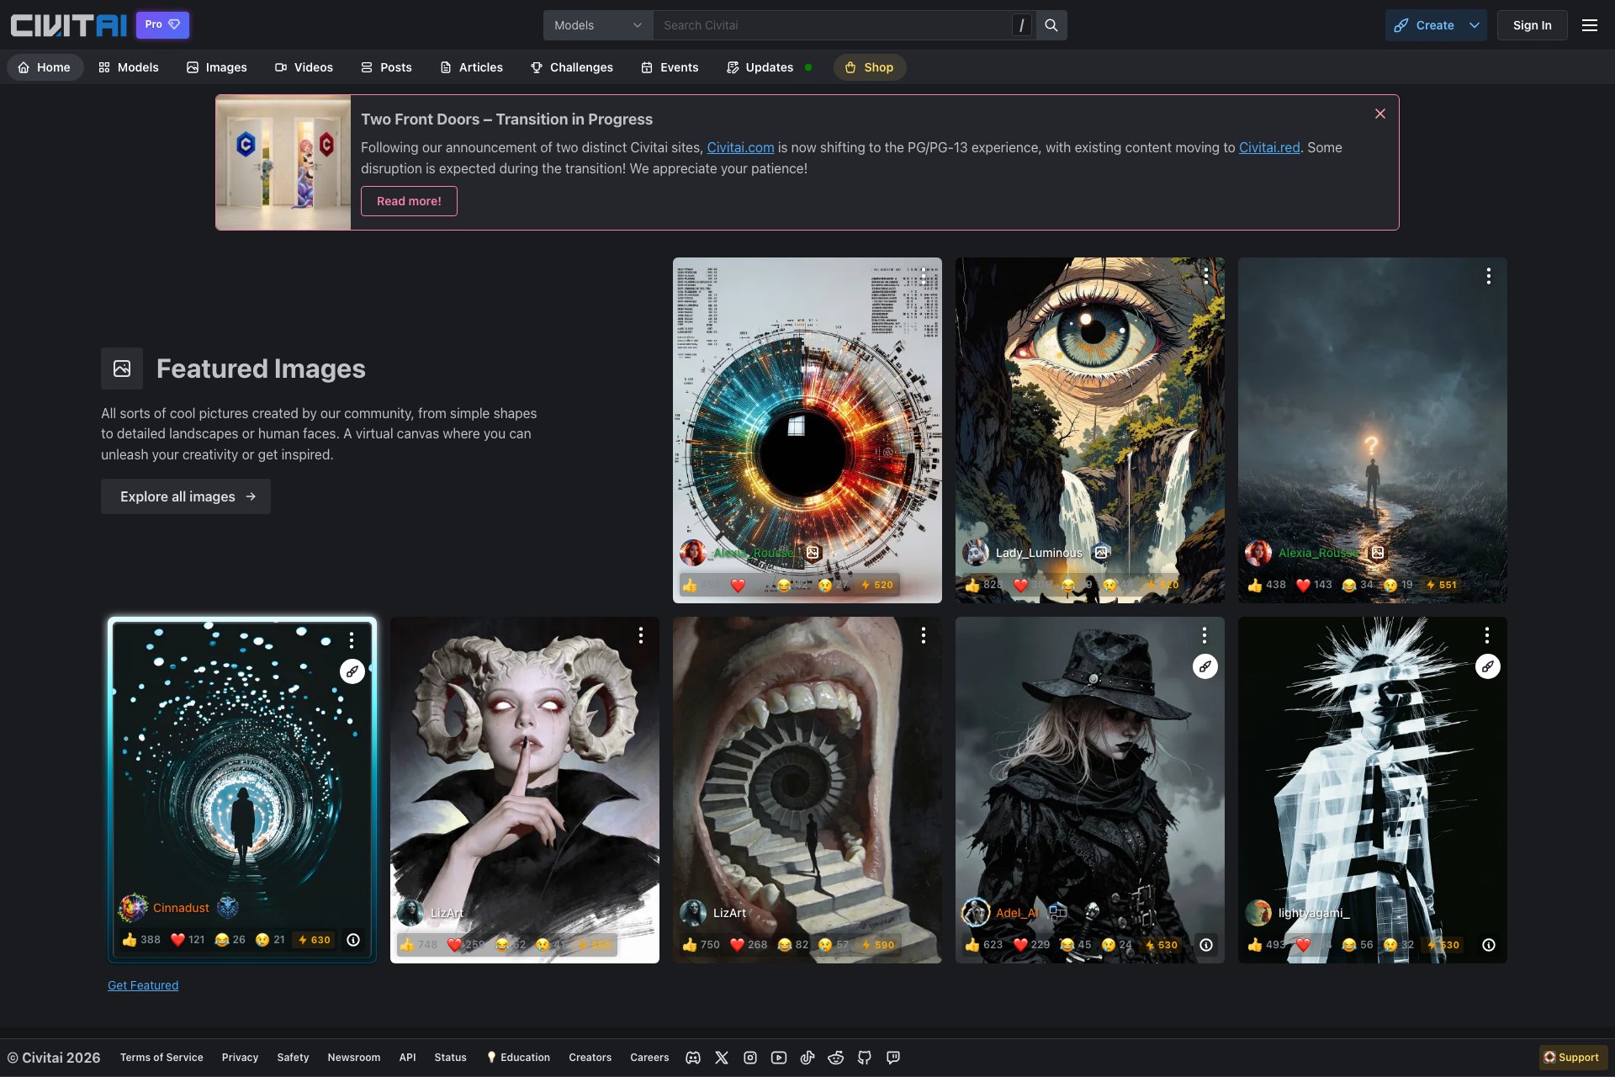Open three-dot menu on horned woman image
Viewport: 1615px width, 1077px height.
[640, 635]
